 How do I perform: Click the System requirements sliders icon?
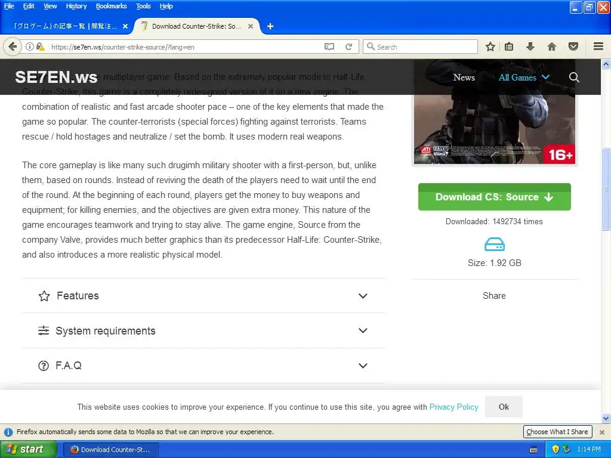(x=44, y=330)
